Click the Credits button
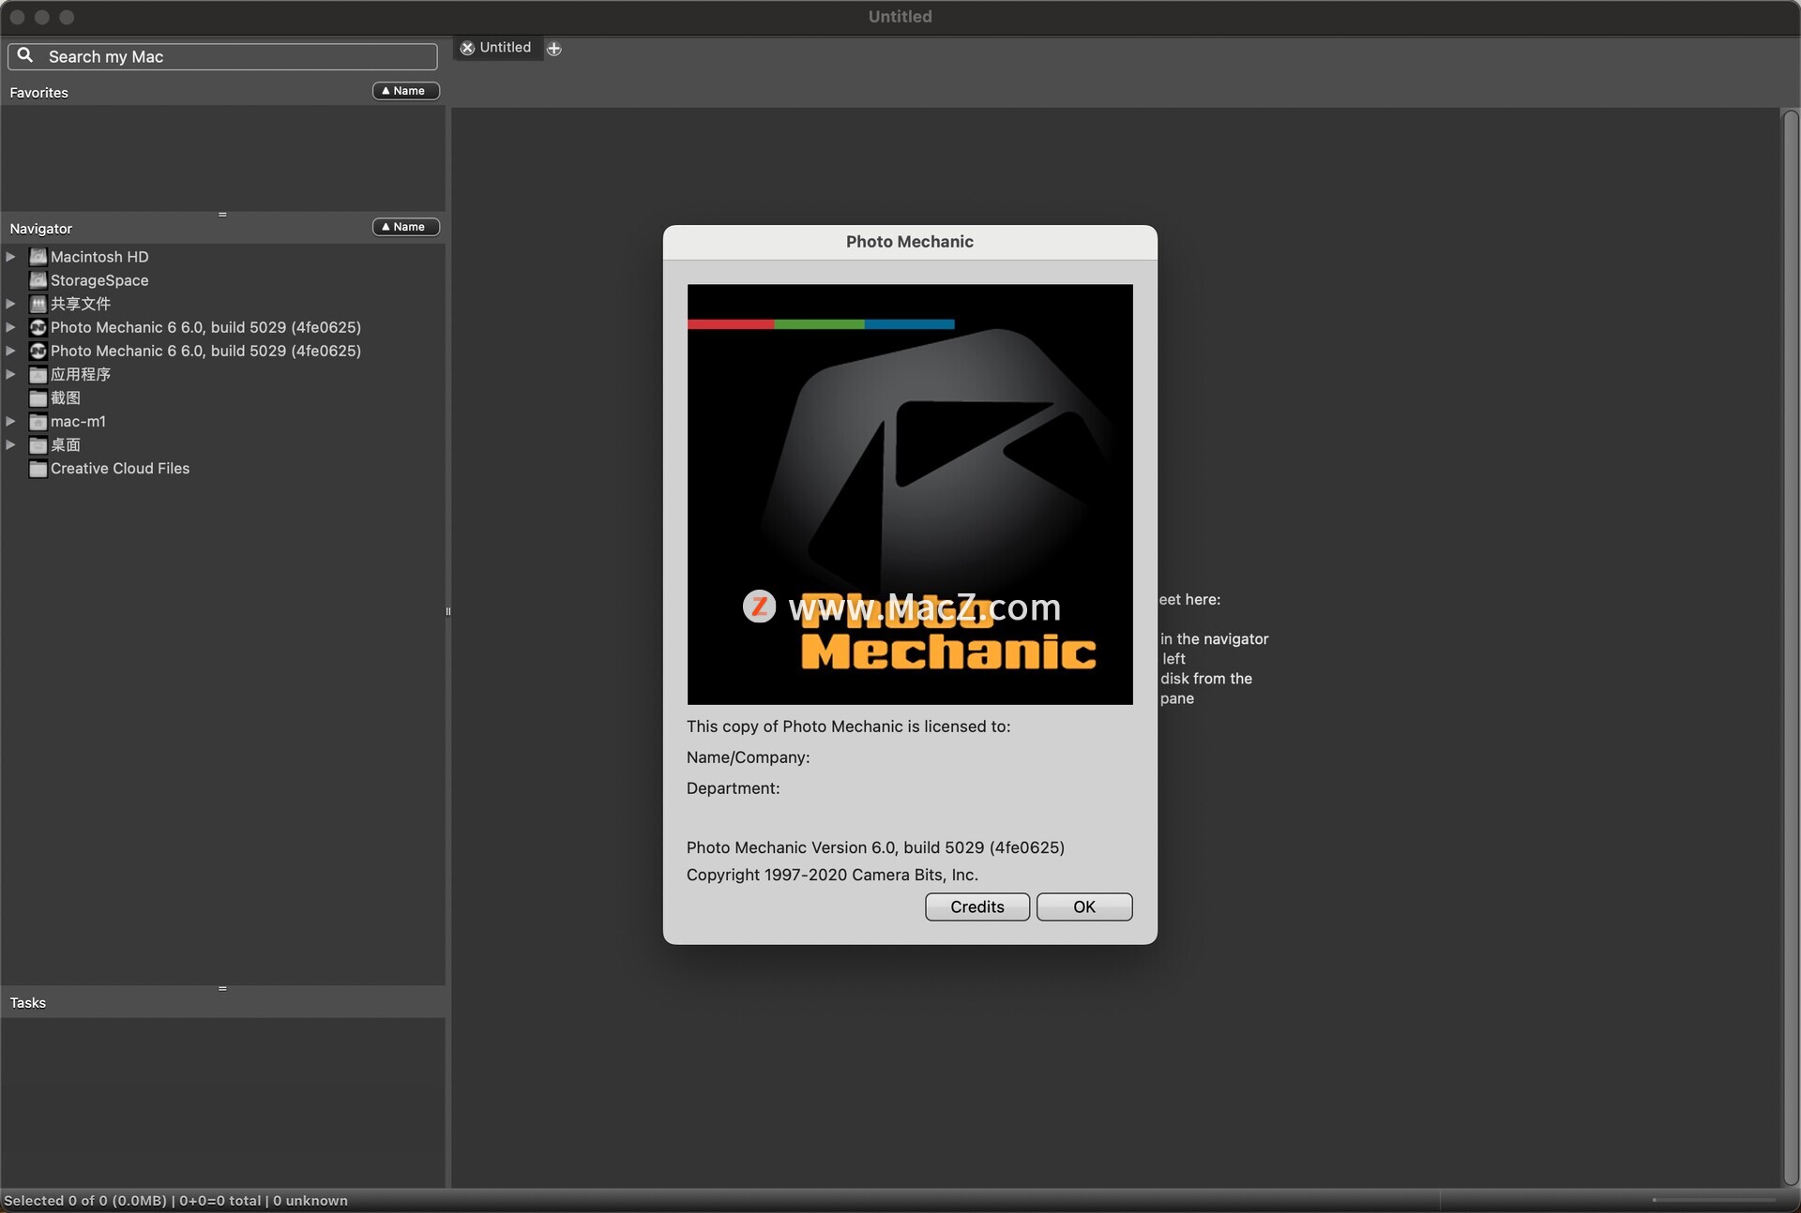1801x1213 pixels. [x=977, y=906]
